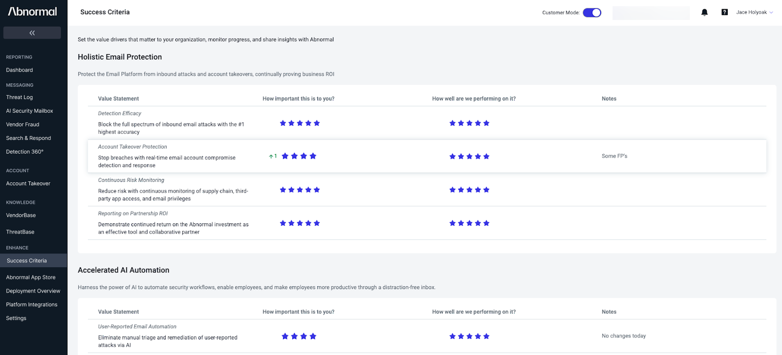Open Jace Holyoak user dropdown
Screen dimensions: 782x355
click(x=755, y=12)
